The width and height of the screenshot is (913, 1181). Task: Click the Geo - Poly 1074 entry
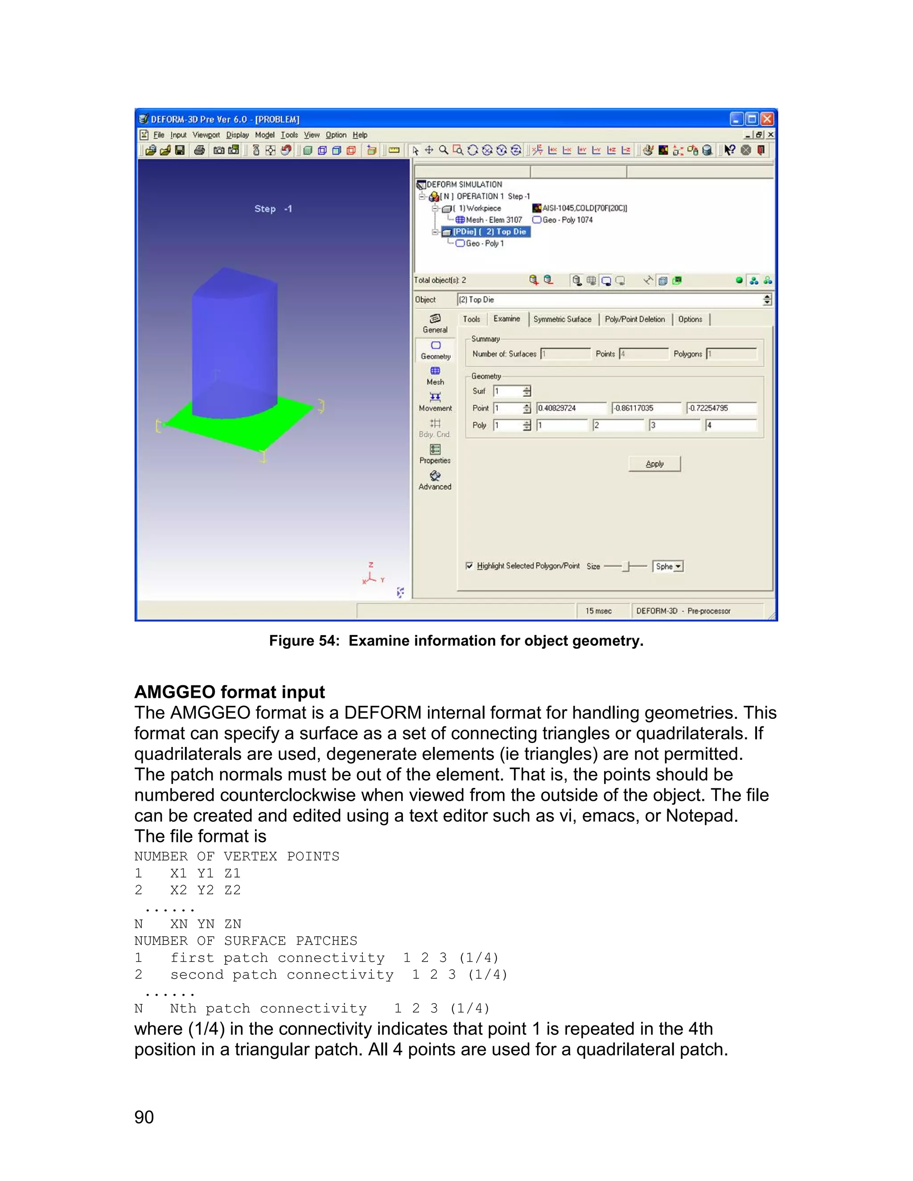563,220
